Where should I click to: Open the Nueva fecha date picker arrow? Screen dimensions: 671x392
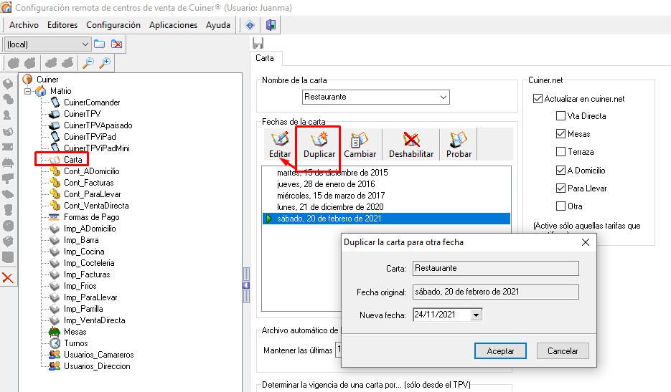(x=476, y=315)
